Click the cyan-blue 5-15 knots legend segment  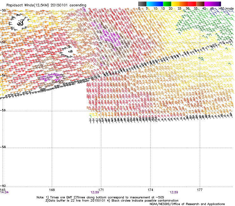coord(155,4)
